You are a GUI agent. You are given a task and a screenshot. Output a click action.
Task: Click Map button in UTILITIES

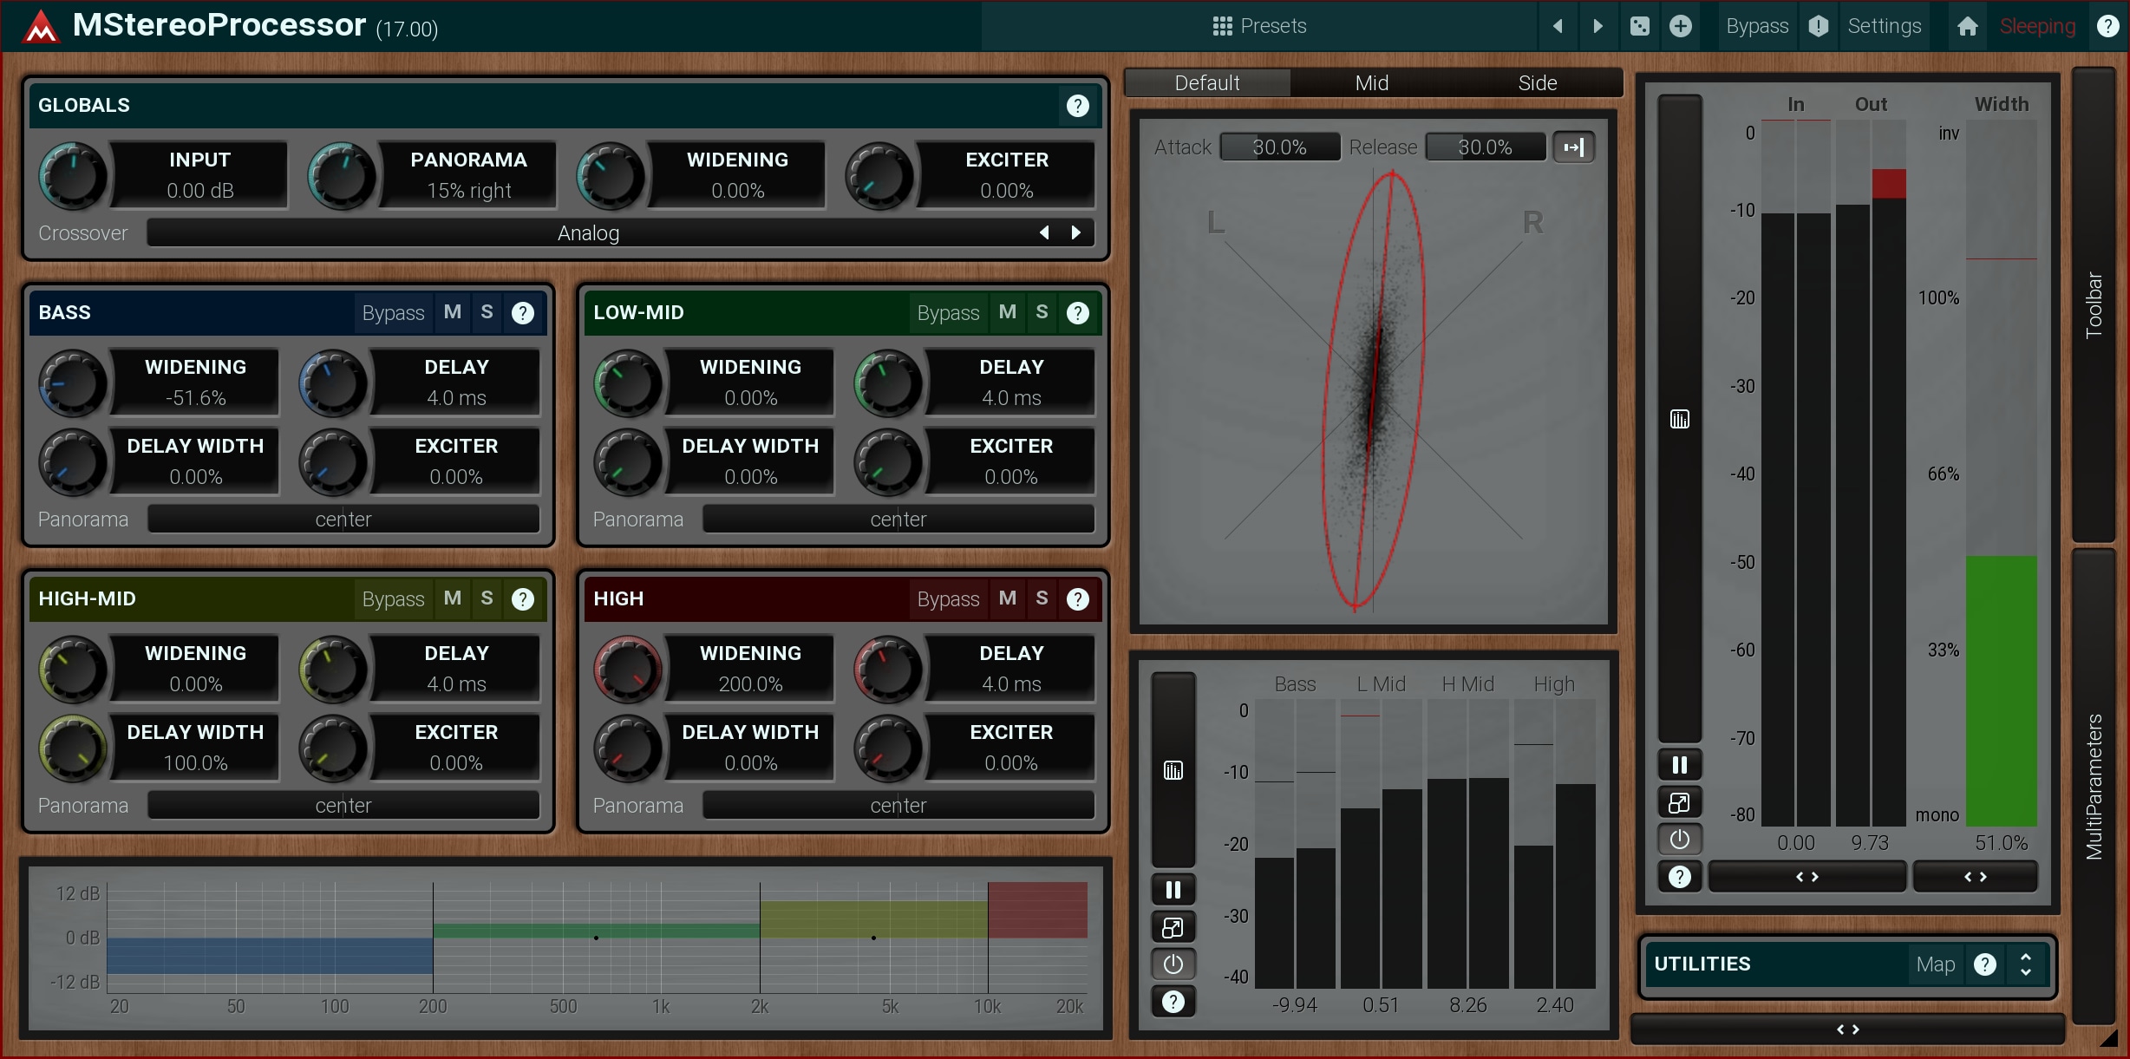point(1935,964)
